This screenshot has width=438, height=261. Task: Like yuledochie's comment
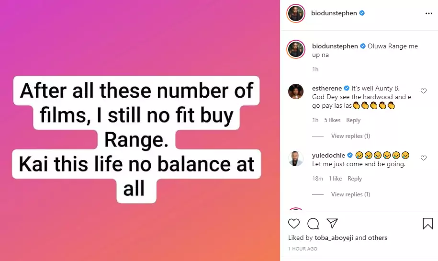point(424,158)
